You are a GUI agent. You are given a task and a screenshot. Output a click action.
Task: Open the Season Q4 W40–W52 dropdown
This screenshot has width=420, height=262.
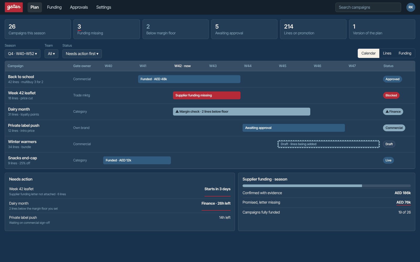[x=23, y=54]
